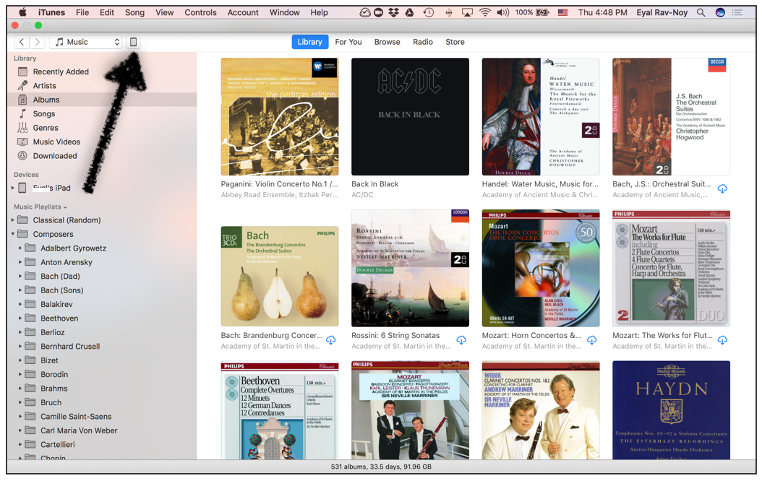Image resolution: width=762 pixels, height=481 pixels.
Task: Open the Music media type dropdown
Action: click(85, 42)
